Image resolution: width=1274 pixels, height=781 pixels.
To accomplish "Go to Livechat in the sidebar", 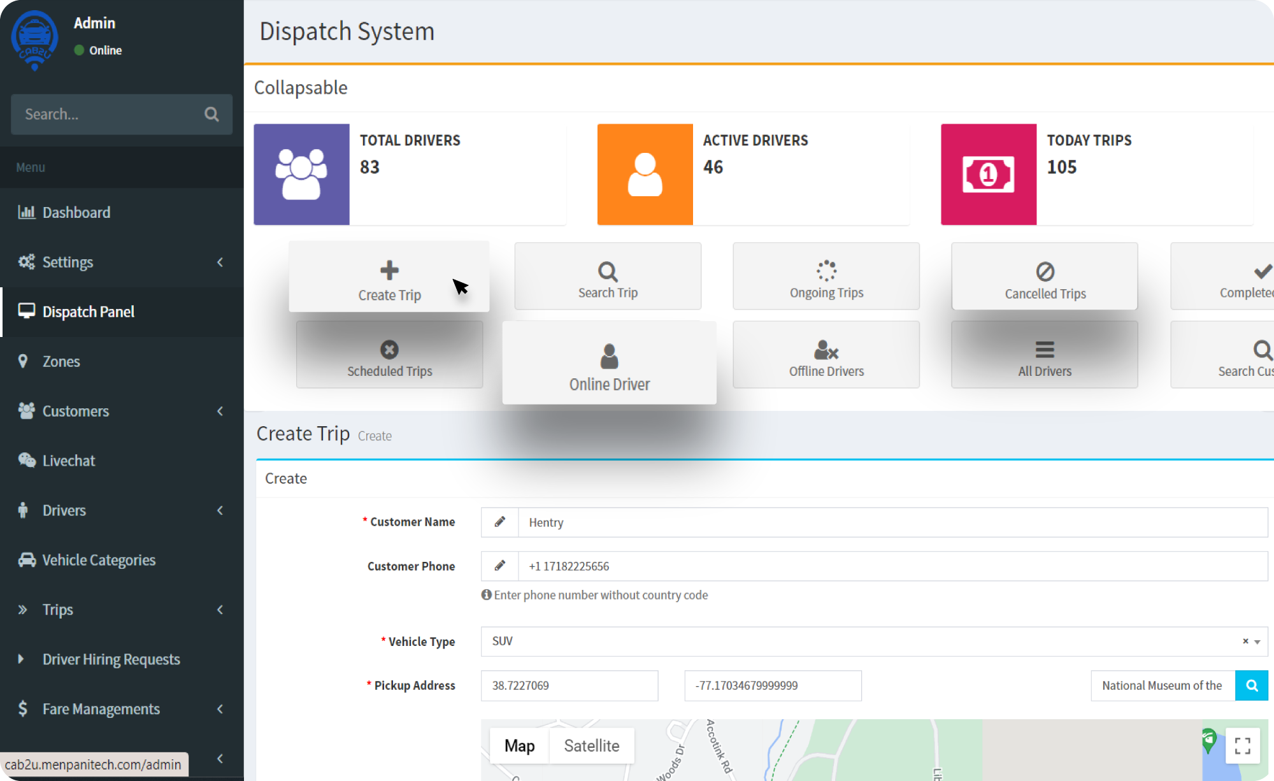I will tap(69, 461).
